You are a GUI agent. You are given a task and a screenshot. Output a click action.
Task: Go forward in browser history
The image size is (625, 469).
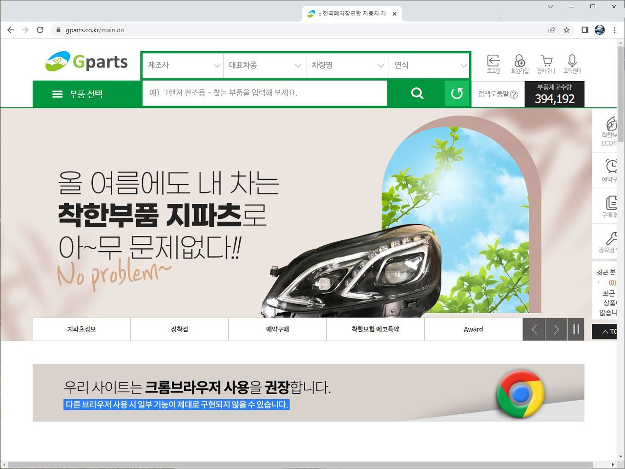pos(25,30)
